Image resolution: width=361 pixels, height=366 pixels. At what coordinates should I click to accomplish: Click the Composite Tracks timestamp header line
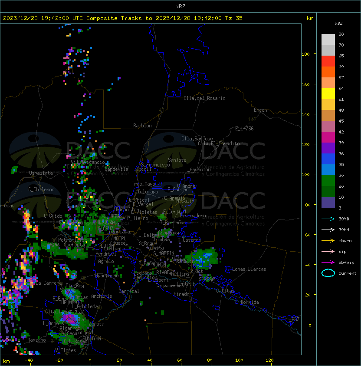(123, 18)
